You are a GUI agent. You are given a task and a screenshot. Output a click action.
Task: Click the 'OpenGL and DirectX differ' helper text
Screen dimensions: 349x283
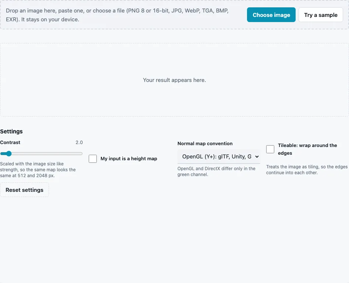tap(216, 172)
